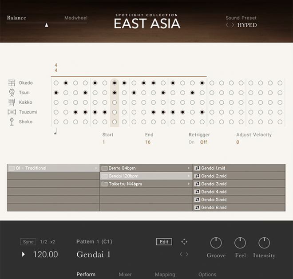This screenshot has width=293, height=279.
Task: Switch to the Options tab
Action: tap(207, 274)
